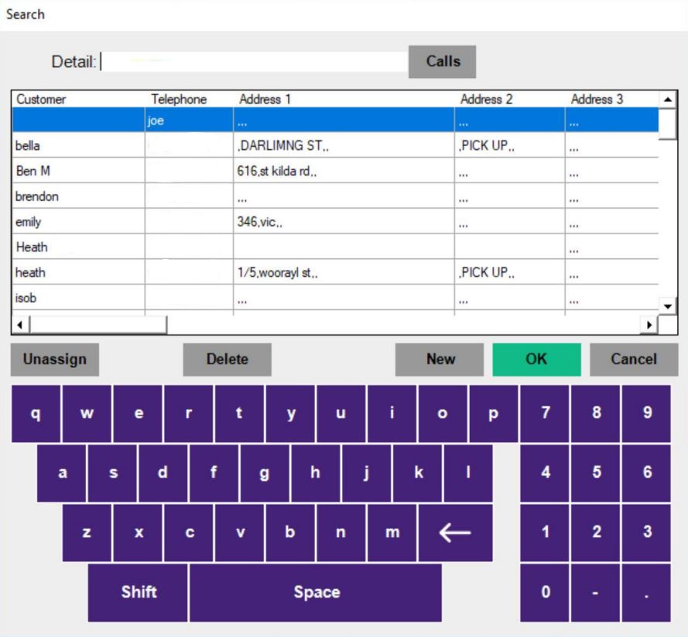The width and height of the screenshot is (688, 637).
Task: Confirm with the green OK button
Action: [536, 359]
